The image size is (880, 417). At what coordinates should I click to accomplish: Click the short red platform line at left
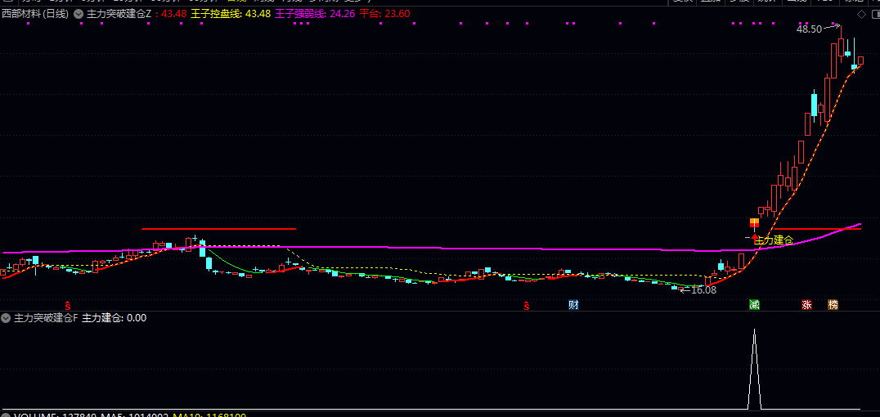218,229
